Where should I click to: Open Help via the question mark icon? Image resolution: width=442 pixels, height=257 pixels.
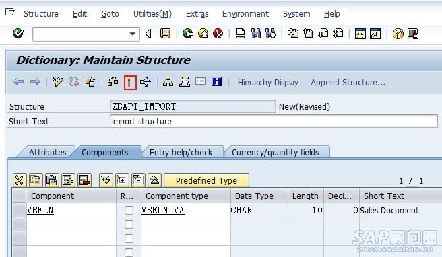(398, 34)
